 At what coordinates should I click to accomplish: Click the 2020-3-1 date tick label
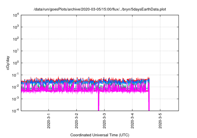(49, 121)
